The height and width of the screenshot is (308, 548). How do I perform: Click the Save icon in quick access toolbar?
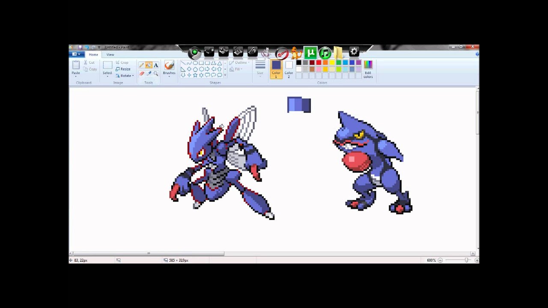[80, 47]
